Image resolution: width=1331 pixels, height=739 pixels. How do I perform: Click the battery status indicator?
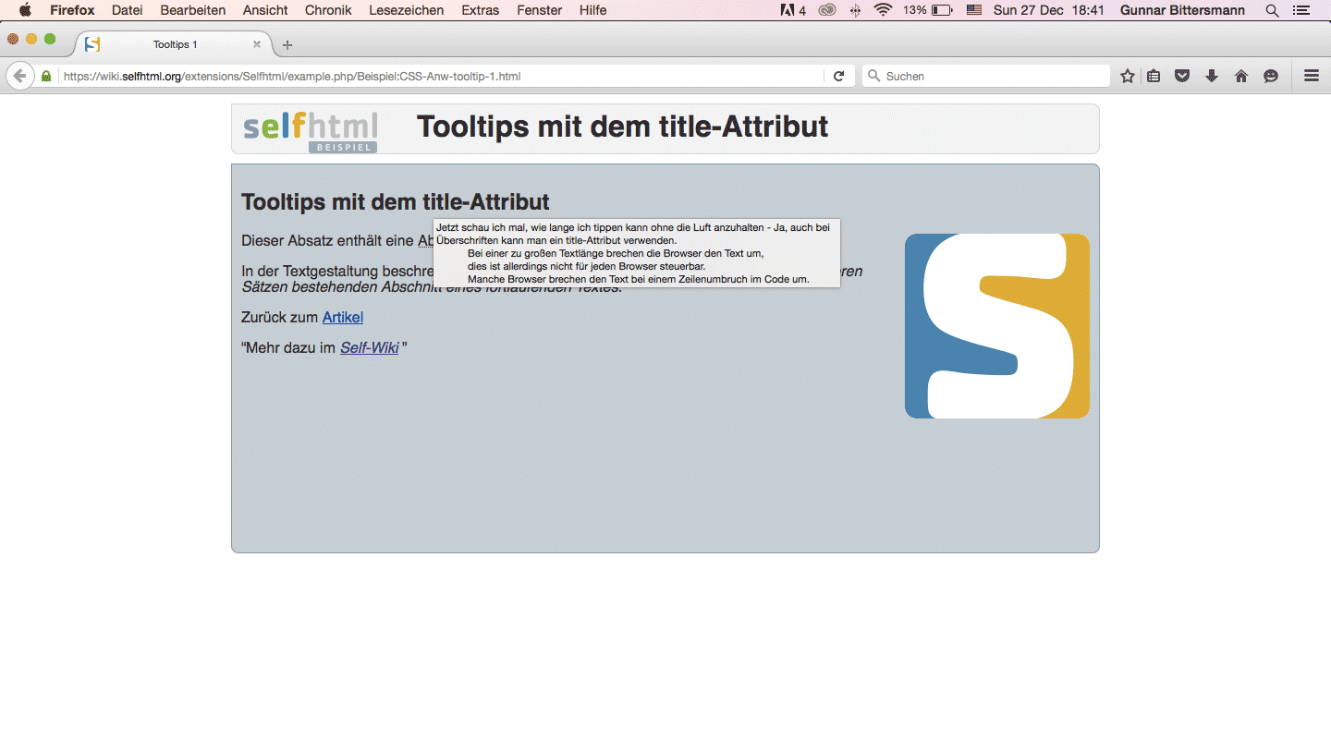(x=928, y=10)
